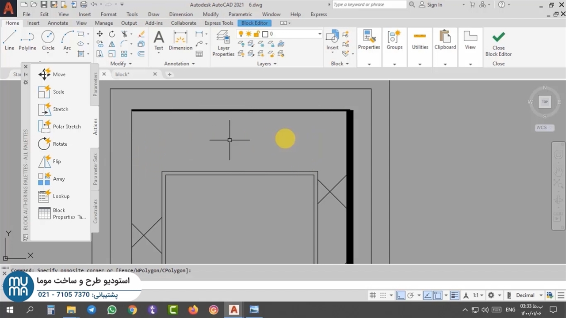Open Google Chrome from the taskbar

(x=132, y=310)
